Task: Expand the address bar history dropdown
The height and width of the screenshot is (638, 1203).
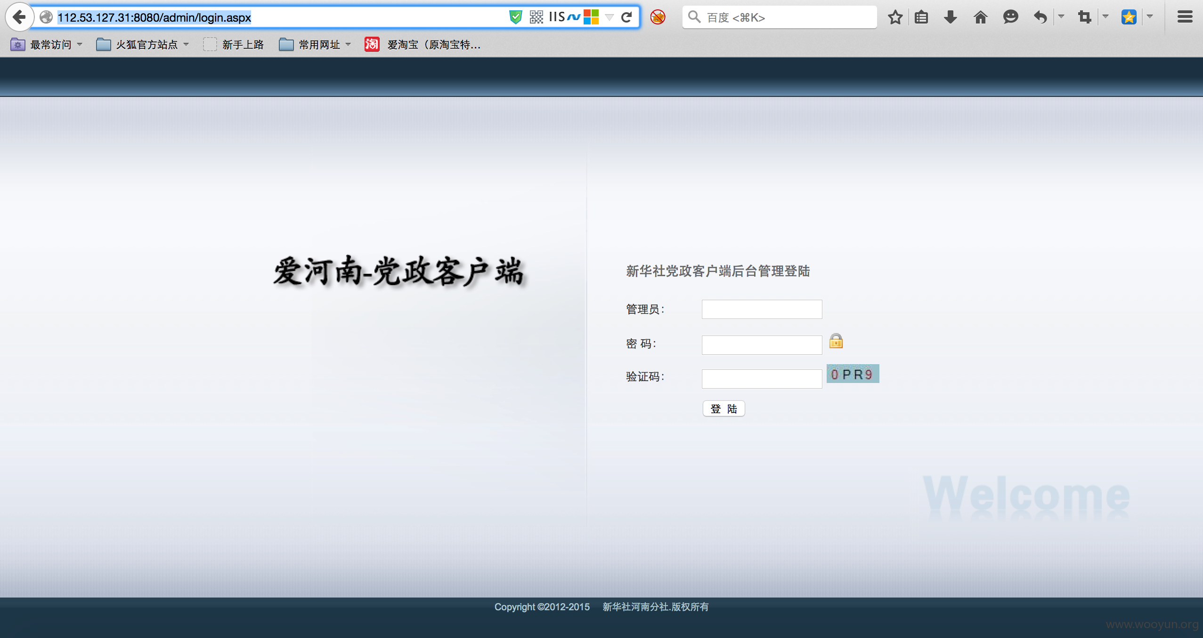Action: tap(610, 17)
